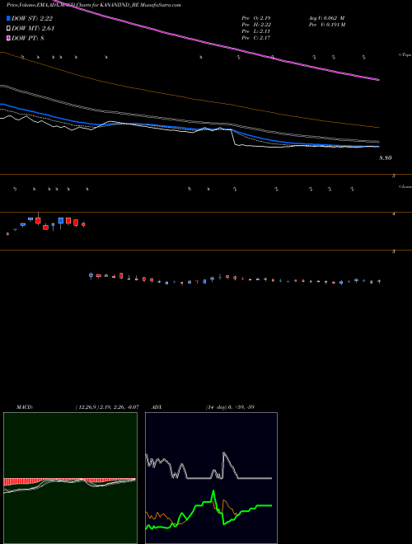This screenshot has width=412, height=544.
Task: Click the 'Avg V: 0.062 M' value
Action: pyautogui.click(x=326, y=17)
